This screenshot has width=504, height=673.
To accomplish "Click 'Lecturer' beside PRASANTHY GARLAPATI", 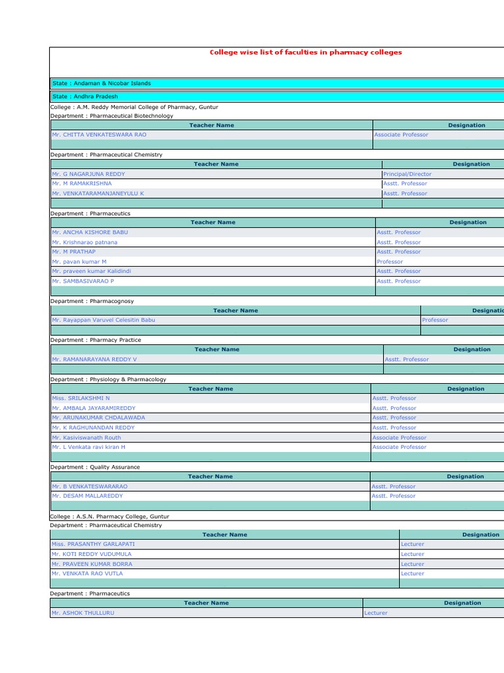I will click(412, 544).
